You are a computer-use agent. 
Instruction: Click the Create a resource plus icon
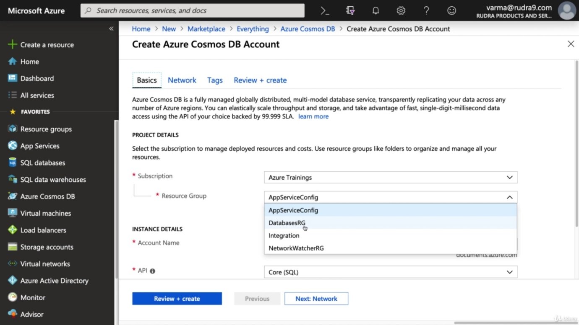click(13, 44)
